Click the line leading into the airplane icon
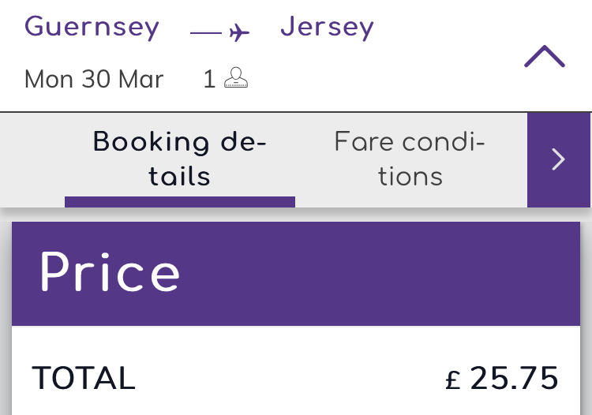 point(206,33)
